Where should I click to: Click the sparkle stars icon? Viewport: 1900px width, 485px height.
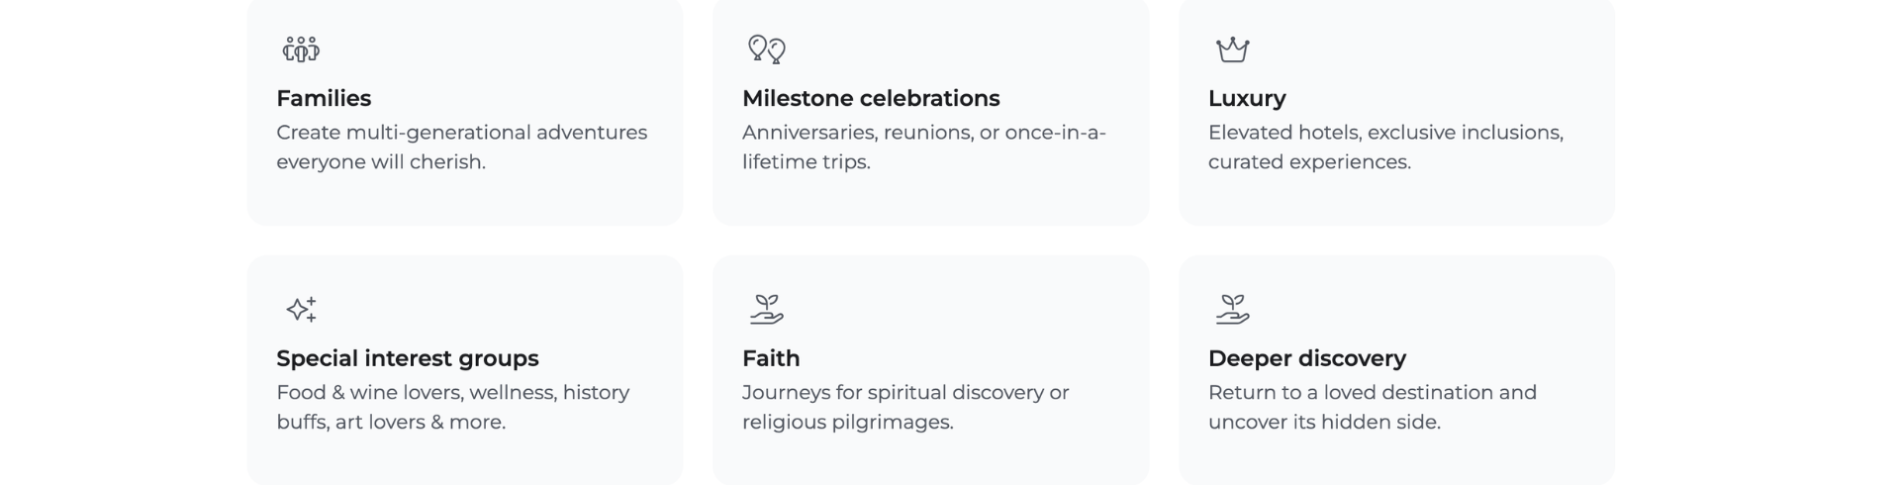(301, 309)
